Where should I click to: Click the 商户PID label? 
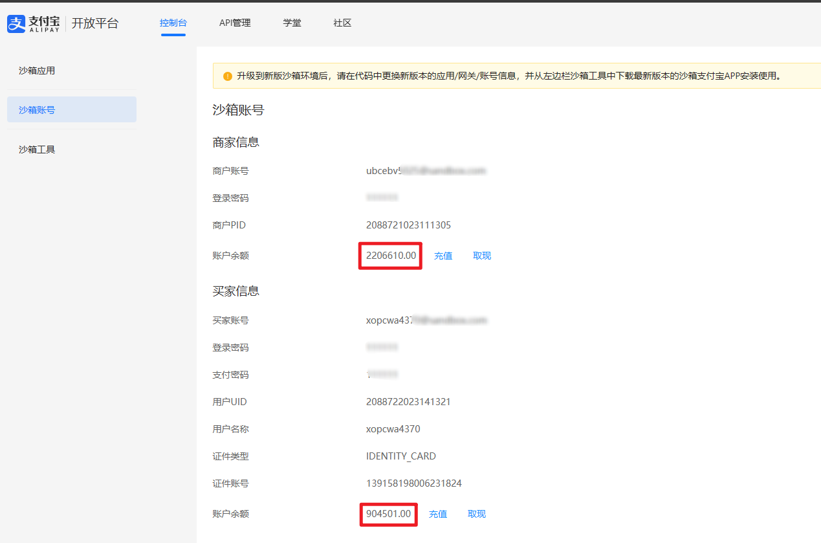coord(229,225)
